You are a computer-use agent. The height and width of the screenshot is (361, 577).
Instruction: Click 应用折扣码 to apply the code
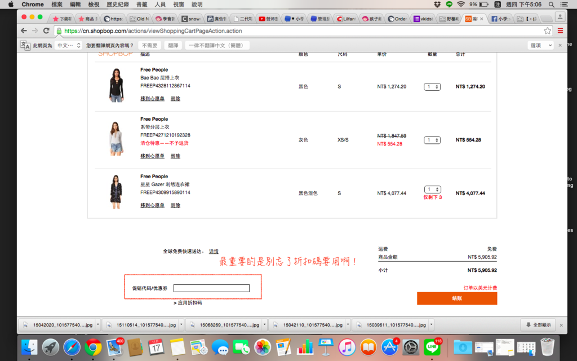tap(188, 303)
